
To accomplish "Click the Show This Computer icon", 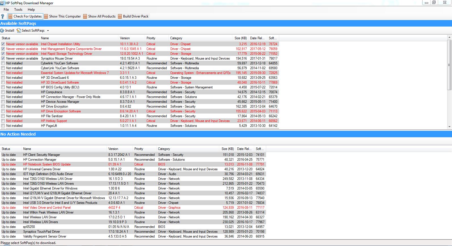I will tap(46, 16).
